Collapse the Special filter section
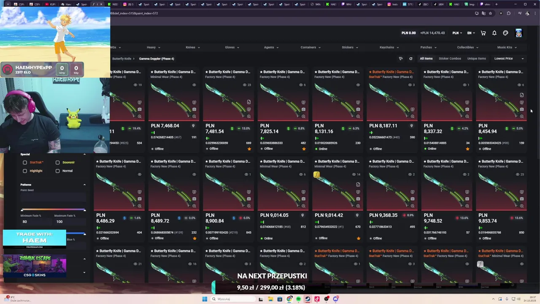The width and height of the screenshot is (540, 304). [x=84, y=154]
